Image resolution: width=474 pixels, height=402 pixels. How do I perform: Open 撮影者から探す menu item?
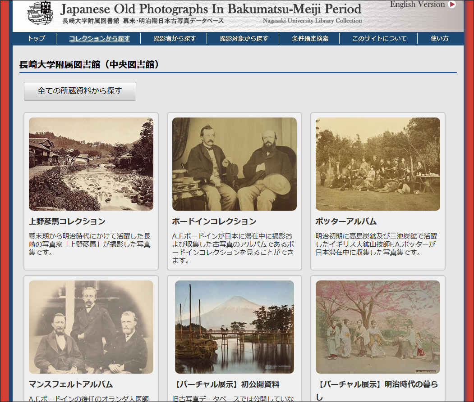tap(175, 38)
